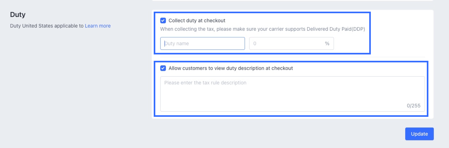Click the percent sign suffix in rate field

327,44
